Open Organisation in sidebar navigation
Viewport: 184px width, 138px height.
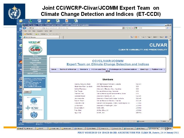click(35, 63)
